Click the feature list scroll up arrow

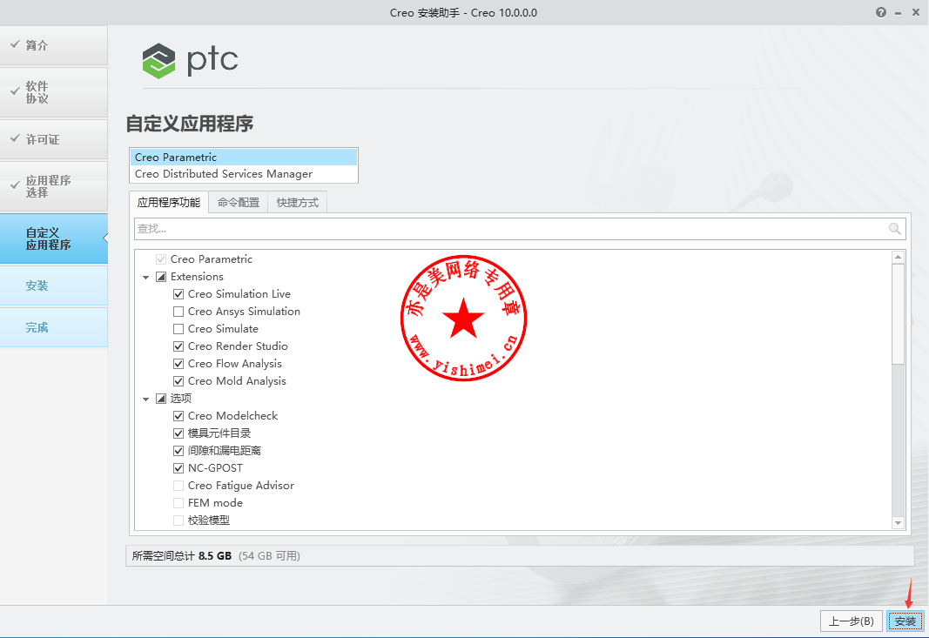coord(899,257)
